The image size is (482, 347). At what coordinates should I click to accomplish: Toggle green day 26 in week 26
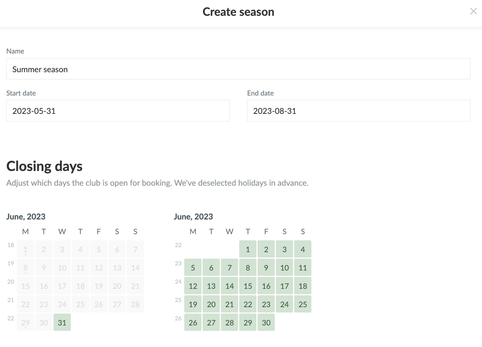pos(193,323)
